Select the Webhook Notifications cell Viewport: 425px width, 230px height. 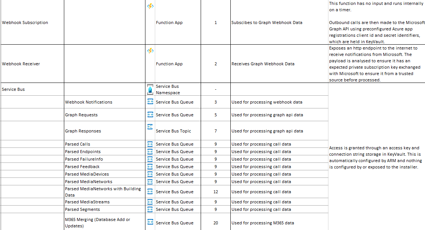click(x=104, y=102)
